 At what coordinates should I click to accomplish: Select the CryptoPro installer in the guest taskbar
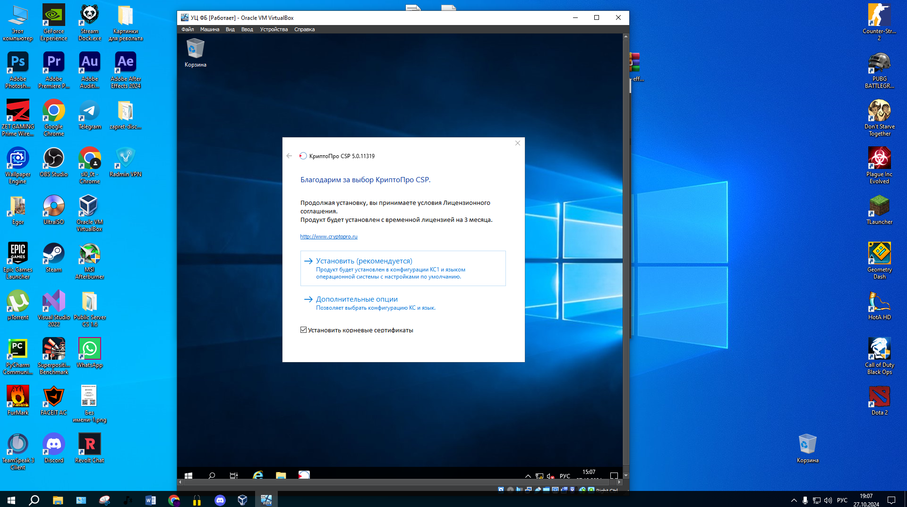(x=304, y=475)
